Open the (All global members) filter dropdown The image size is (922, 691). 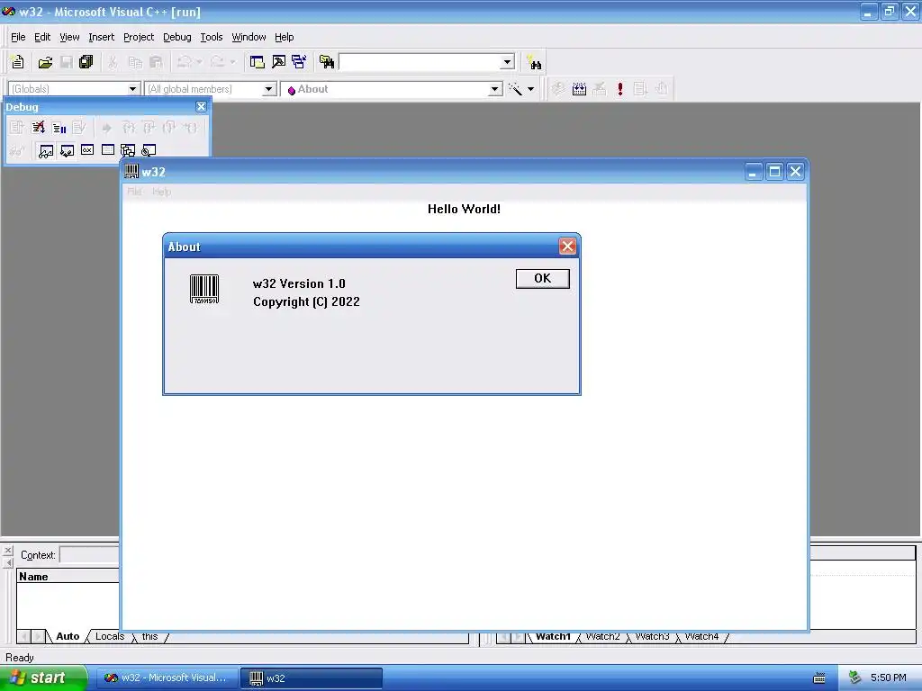[268, 89]
